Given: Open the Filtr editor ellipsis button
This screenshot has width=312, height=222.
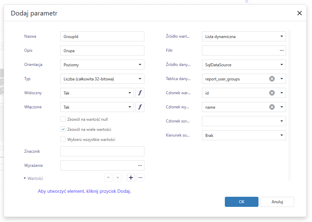Looking at the screenshot, I should pos(281,50).
